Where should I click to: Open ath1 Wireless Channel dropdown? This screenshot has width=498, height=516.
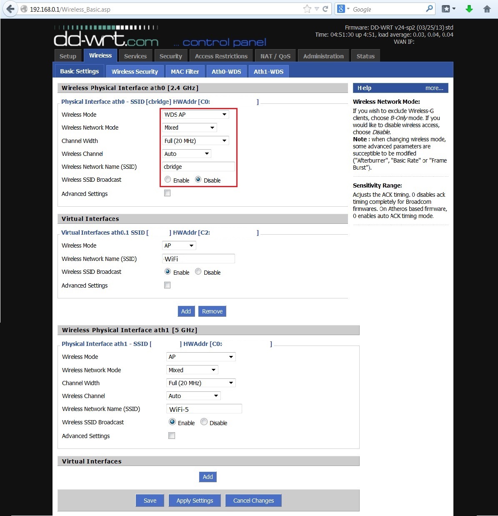[193, 396]
